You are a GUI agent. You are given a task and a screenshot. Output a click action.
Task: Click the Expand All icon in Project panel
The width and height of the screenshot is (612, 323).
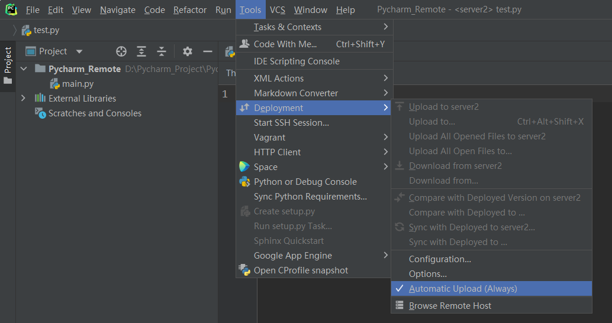coord(141,51)
